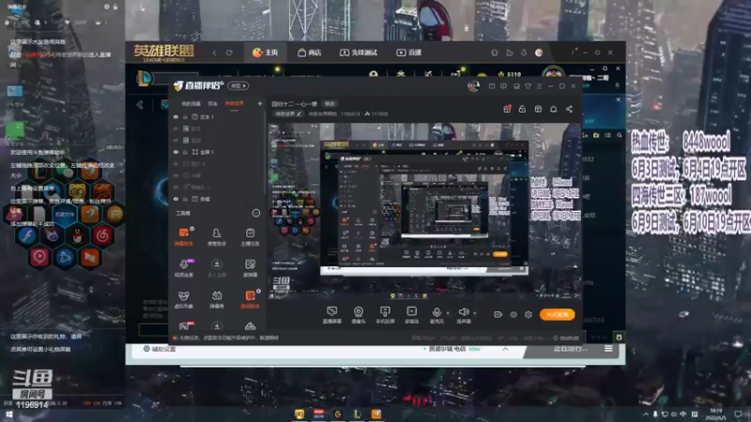Toggle visibility of the 摄像头 1 source

point(176,187)
